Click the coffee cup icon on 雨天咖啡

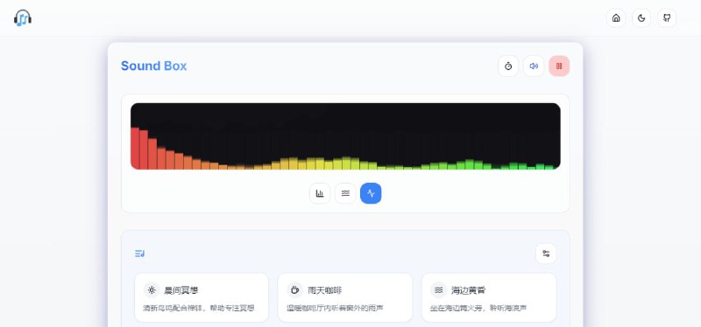click(295, 290)
